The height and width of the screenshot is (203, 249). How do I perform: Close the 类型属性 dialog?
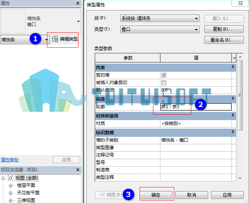click(x=240, y=3)
